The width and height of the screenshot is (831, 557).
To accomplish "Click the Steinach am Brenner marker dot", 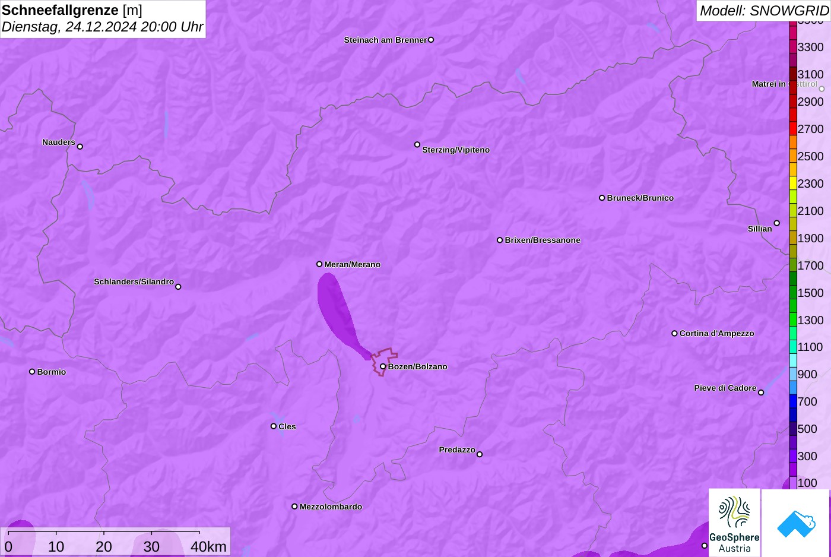I will (431, 40).
